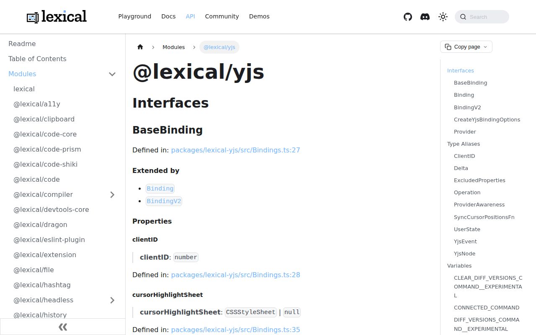Screen dimensions: 536x335
Task: Jump to Operation in page outline
Action: [467, 192]
